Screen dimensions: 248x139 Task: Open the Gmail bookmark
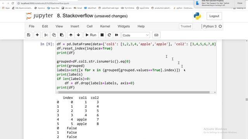(x=78, y=8)
